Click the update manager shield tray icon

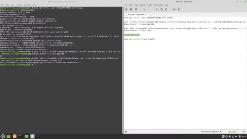(x=230, y=136)
